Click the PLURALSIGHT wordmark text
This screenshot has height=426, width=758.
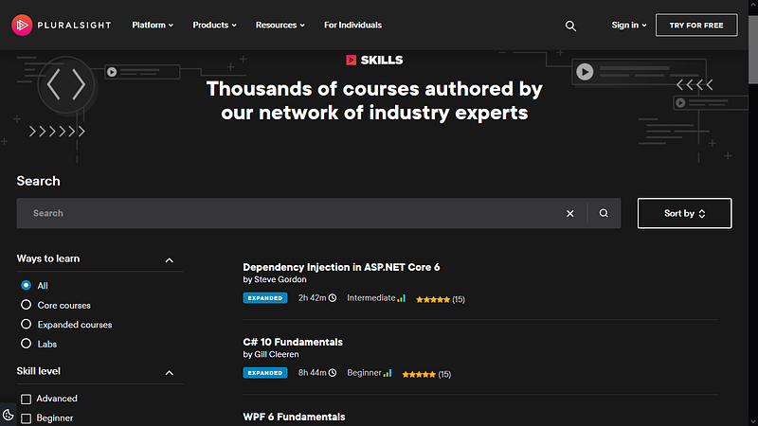(74, 26)
